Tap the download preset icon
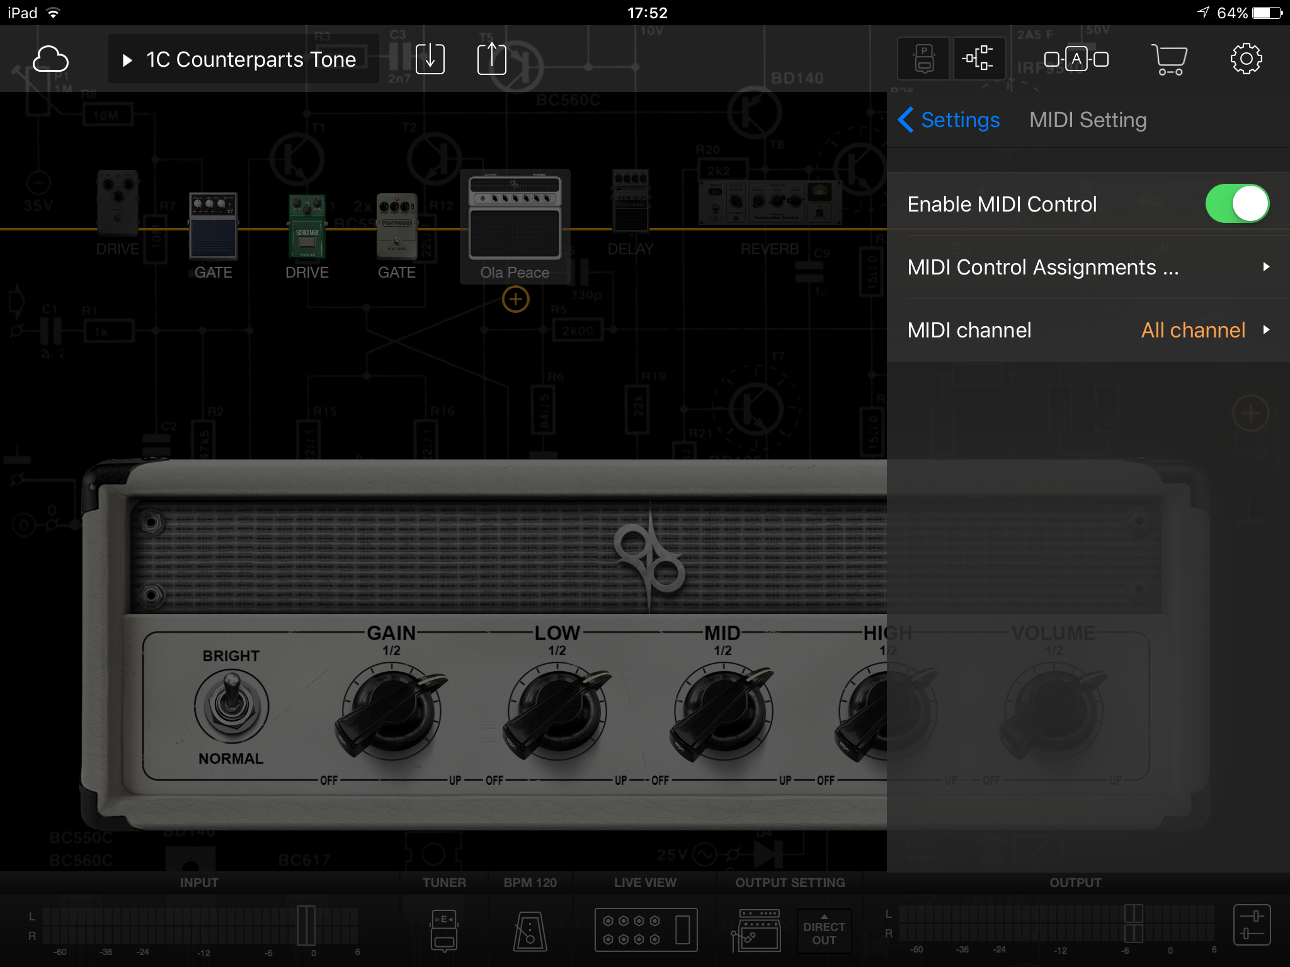Viewport: 1290px width, 967px height. click(430, 59)
